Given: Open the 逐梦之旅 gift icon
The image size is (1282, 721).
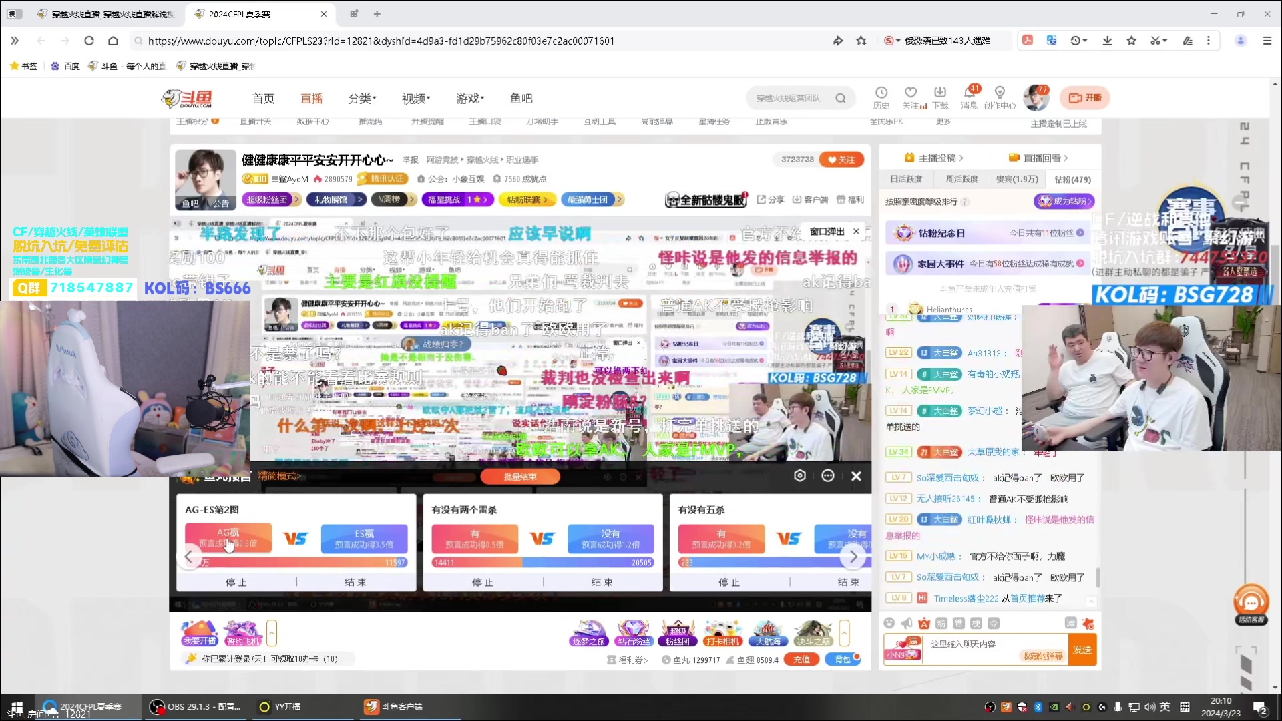Looking at the screenshot, I should (588, 633).
